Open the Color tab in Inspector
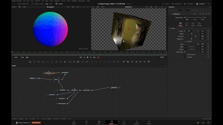This screenshot has width=223, height=125. [x=187, y=24]
